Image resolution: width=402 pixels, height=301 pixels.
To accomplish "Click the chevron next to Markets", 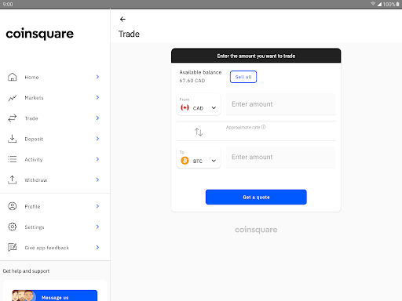I will point(97,97).
